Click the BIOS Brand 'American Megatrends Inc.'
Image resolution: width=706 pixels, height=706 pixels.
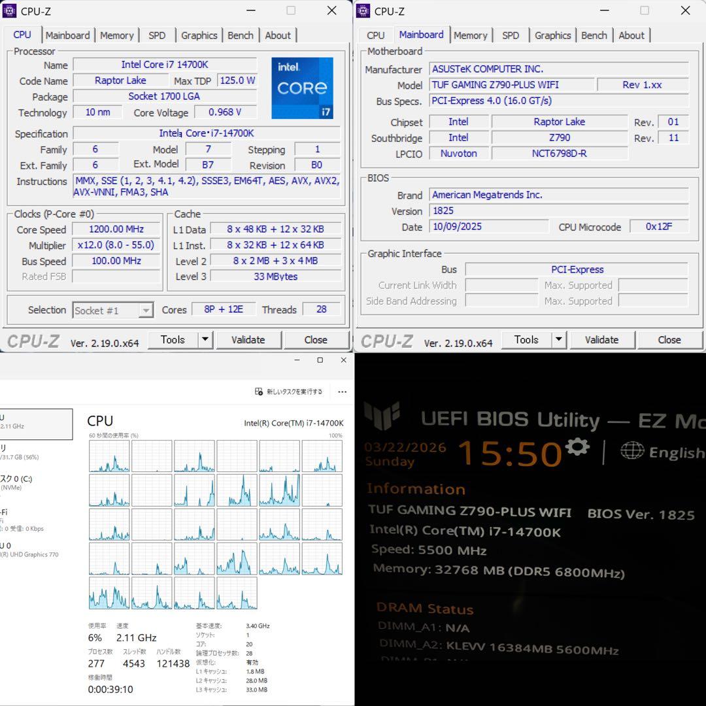click(x=558, y=195)
